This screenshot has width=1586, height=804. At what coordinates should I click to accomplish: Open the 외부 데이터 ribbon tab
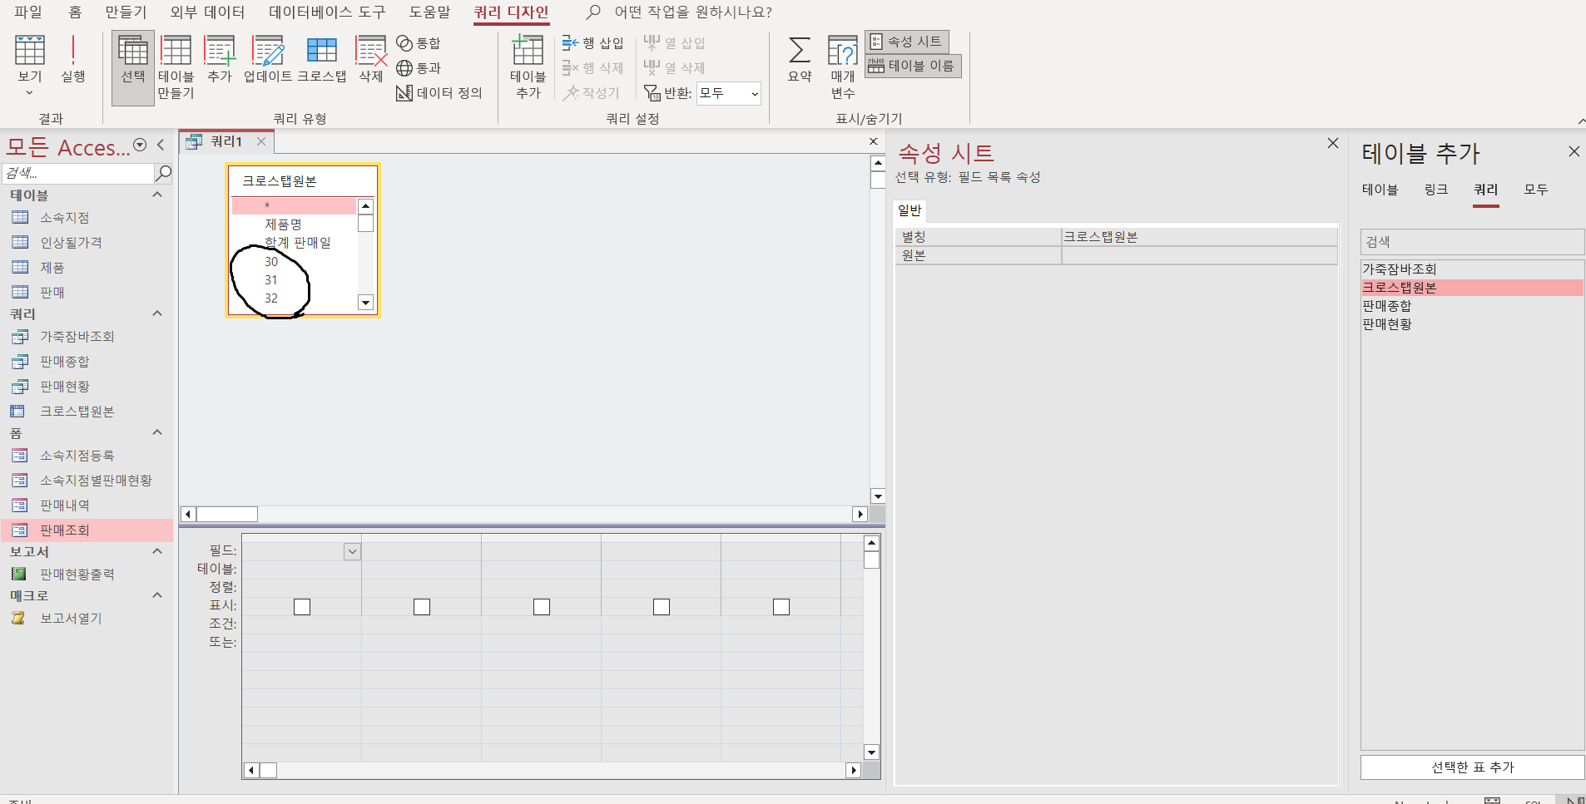207,12
